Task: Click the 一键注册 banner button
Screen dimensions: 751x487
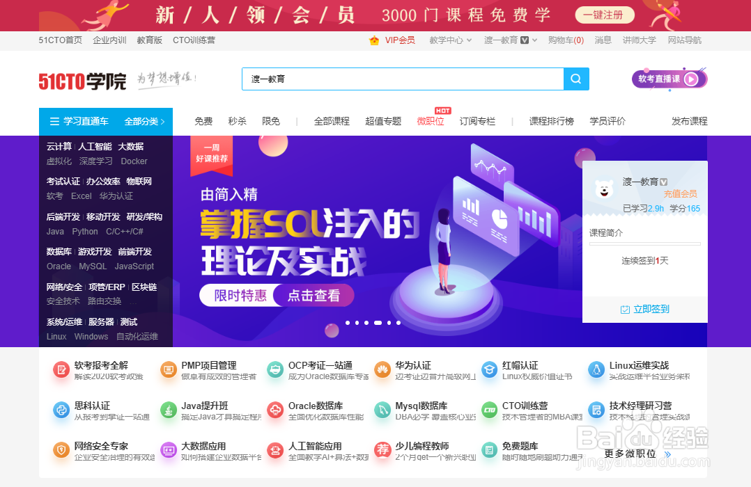Action: tap(605, 15)
